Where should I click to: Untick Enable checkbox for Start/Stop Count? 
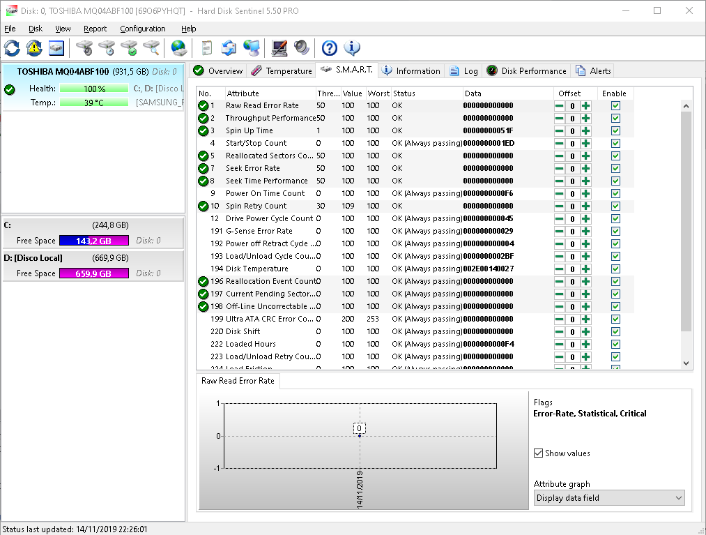[615, 143]
